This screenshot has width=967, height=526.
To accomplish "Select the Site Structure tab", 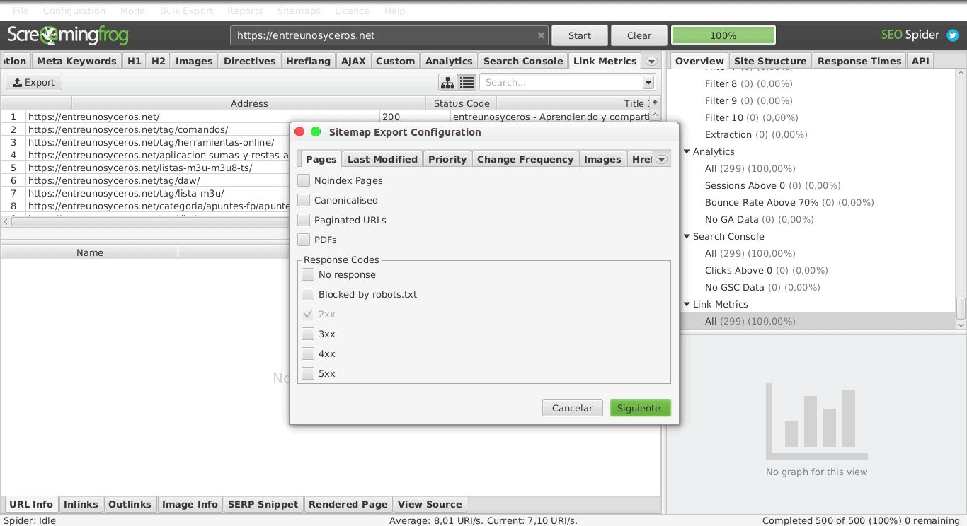I will pyautogui.click(x=770, y=61).
